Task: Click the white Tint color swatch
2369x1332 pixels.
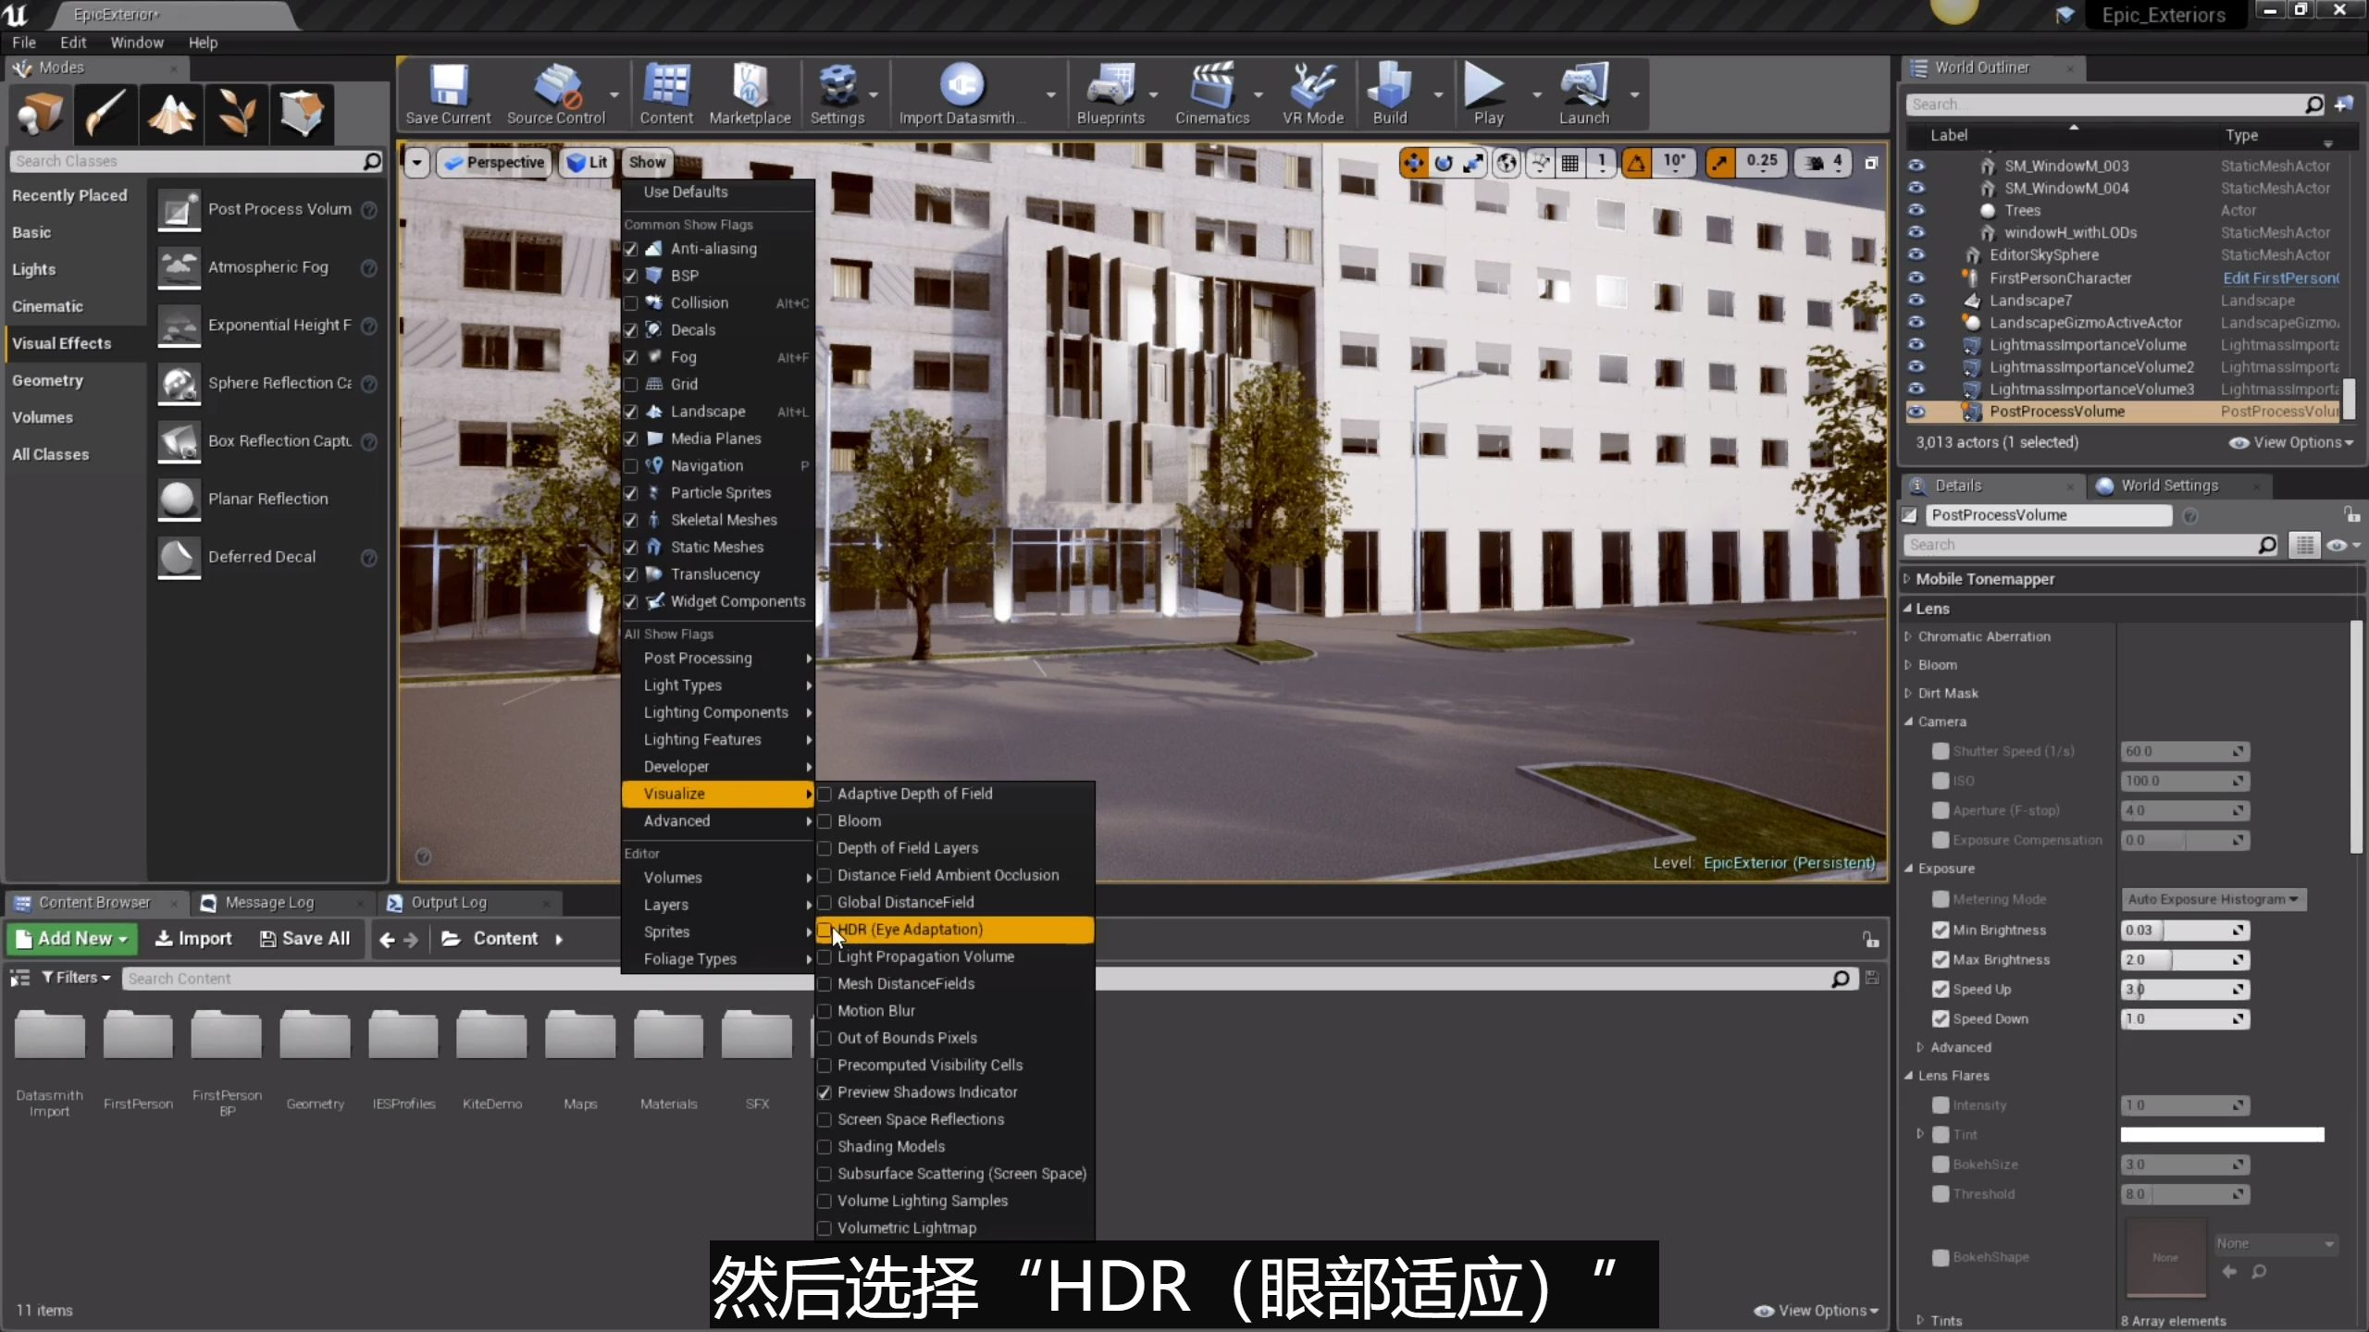Action: (x=2221, y=1135)
